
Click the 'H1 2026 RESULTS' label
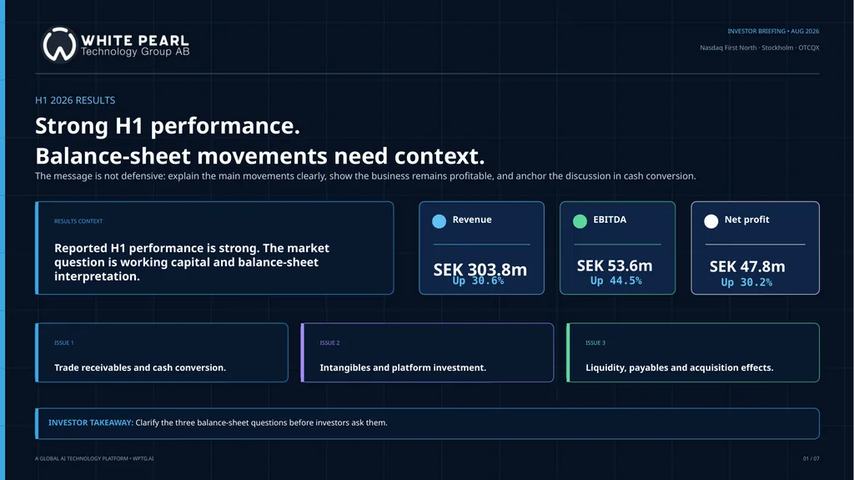tap(75, 100)
